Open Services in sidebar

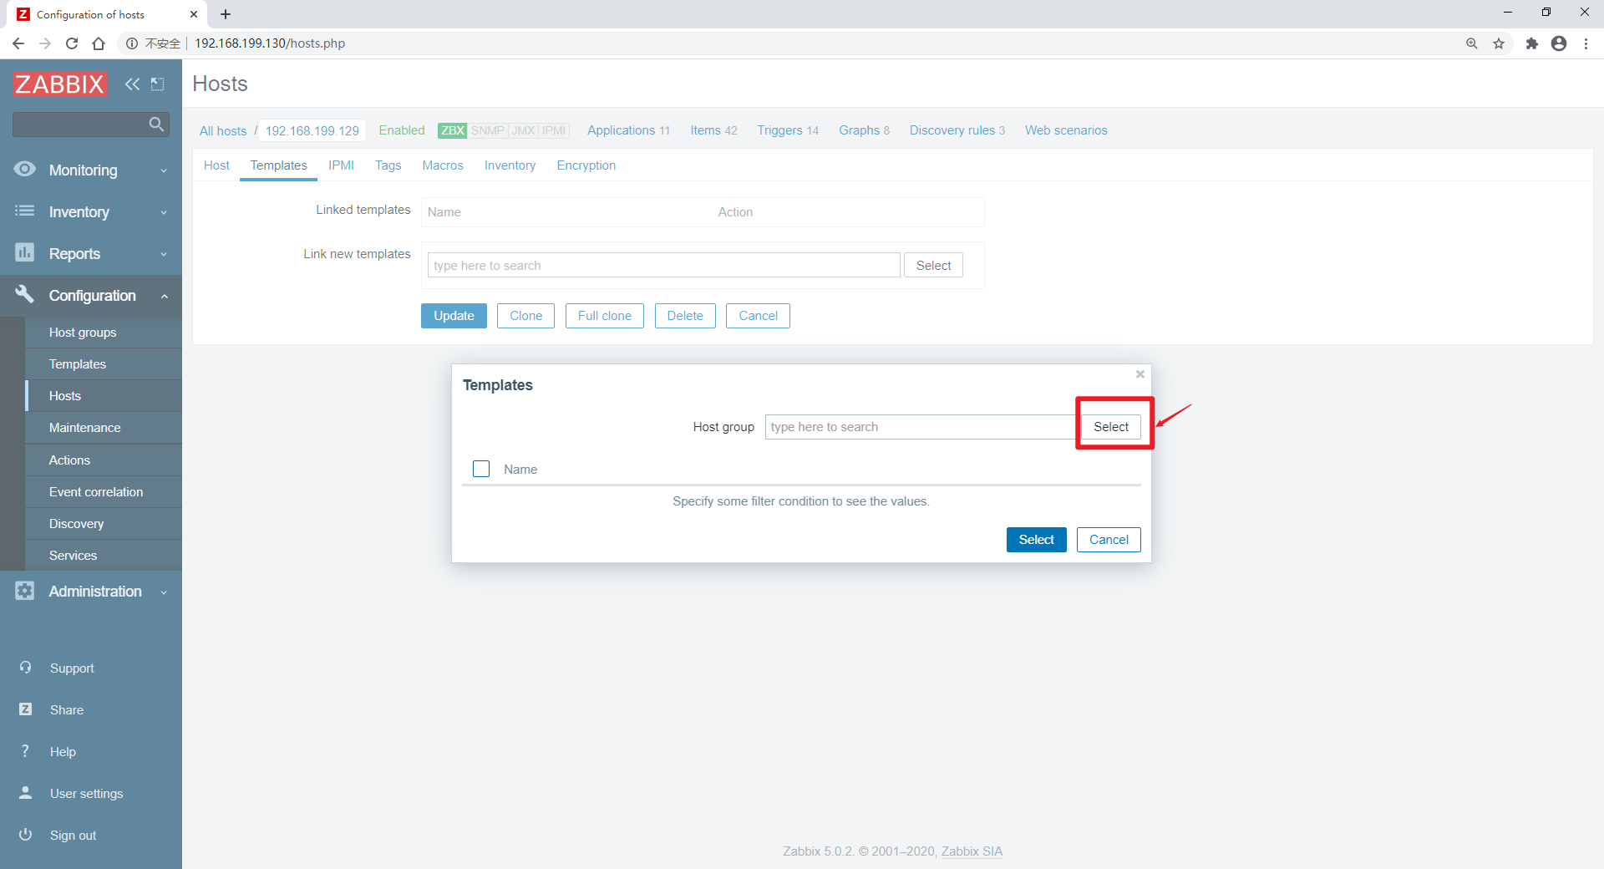click(x=104, y=555)
